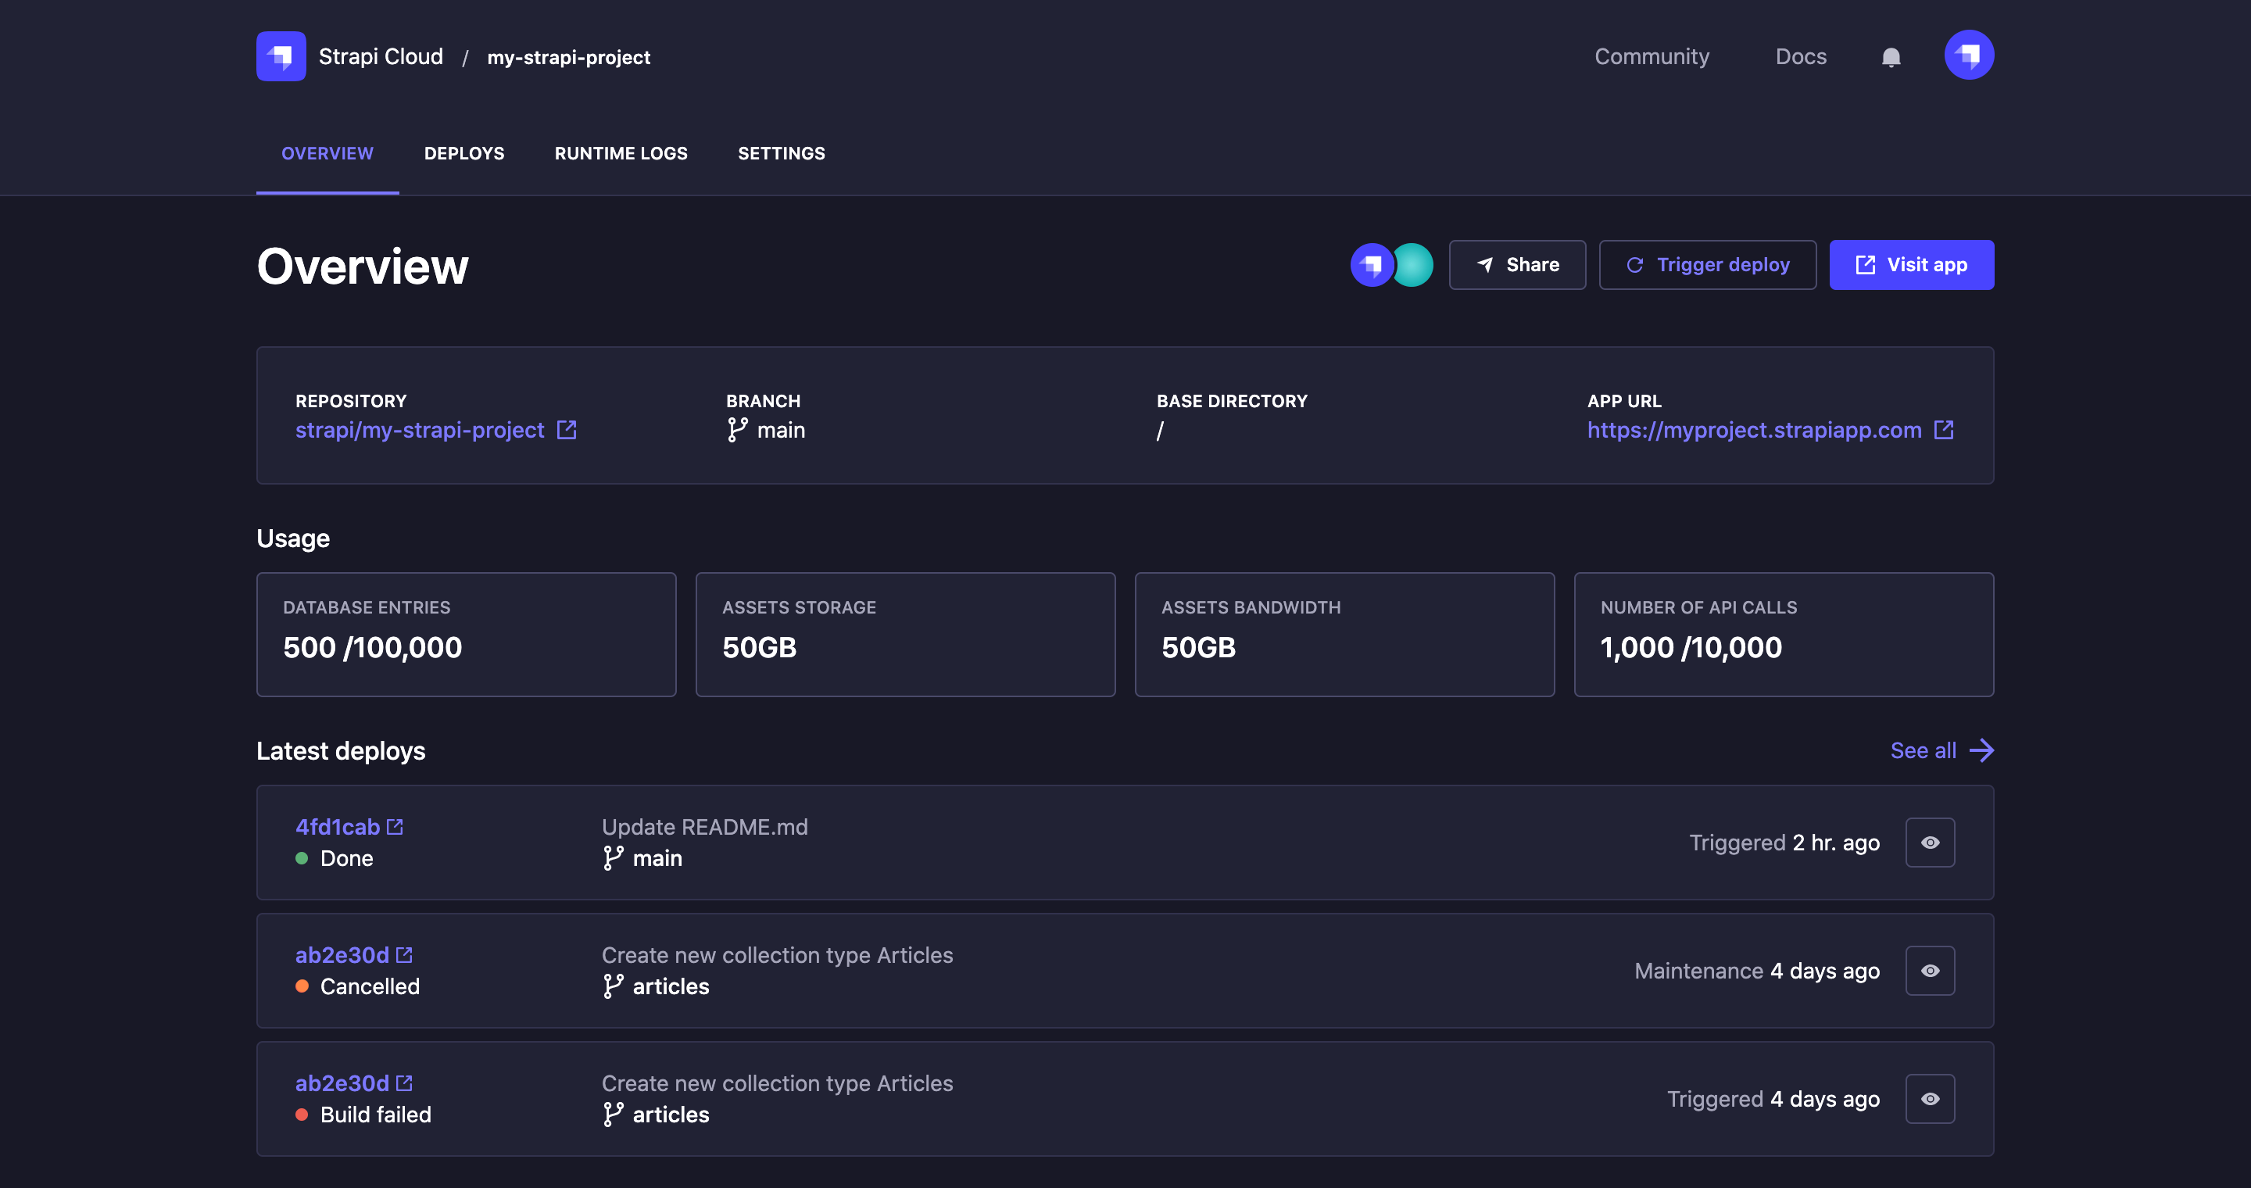2251x1188 pixels.
Task: Click the Visit app button
Action: tap(1911, 265)
